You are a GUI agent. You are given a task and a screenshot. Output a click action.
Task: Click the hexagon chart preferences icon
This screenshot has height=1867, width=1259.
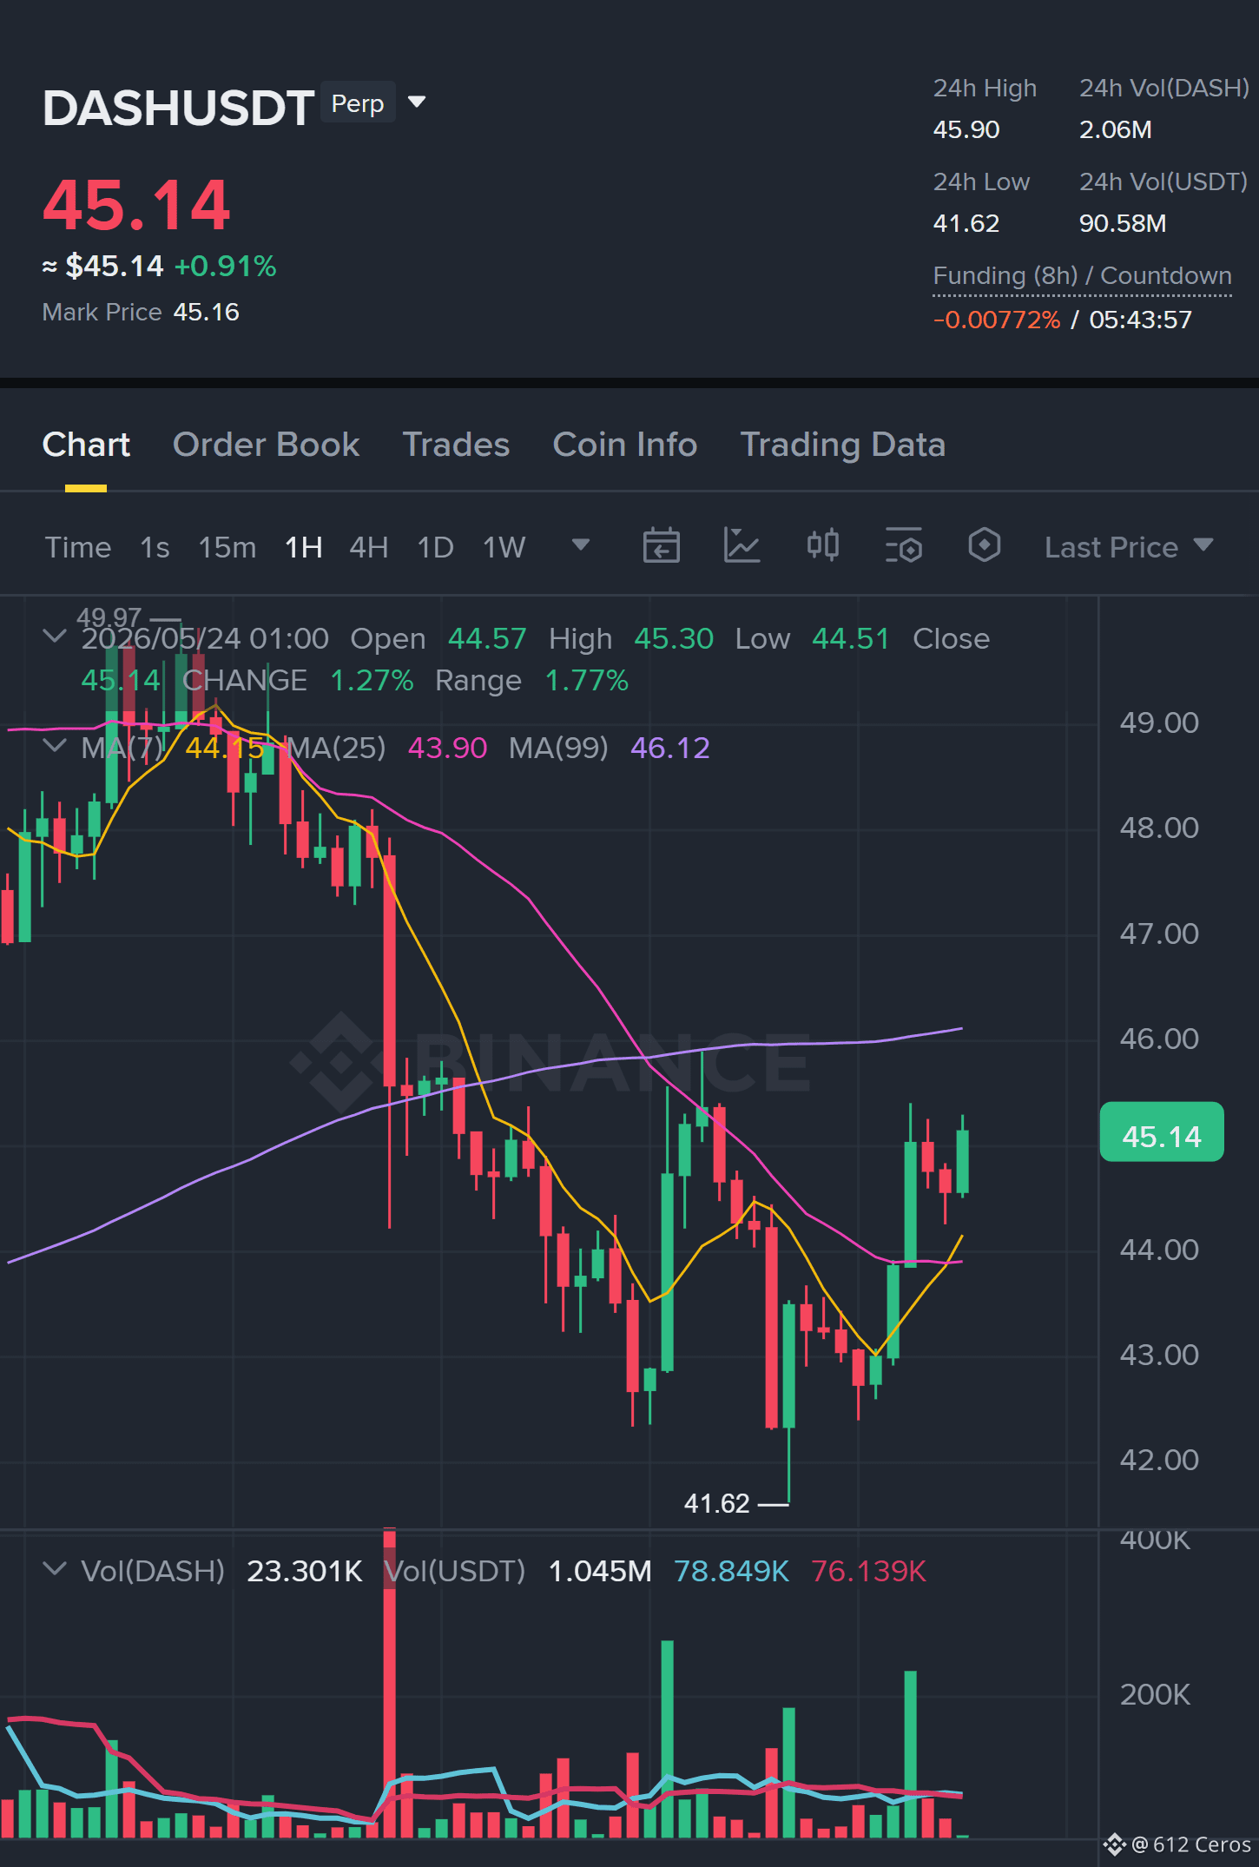[x=984, y=545]
